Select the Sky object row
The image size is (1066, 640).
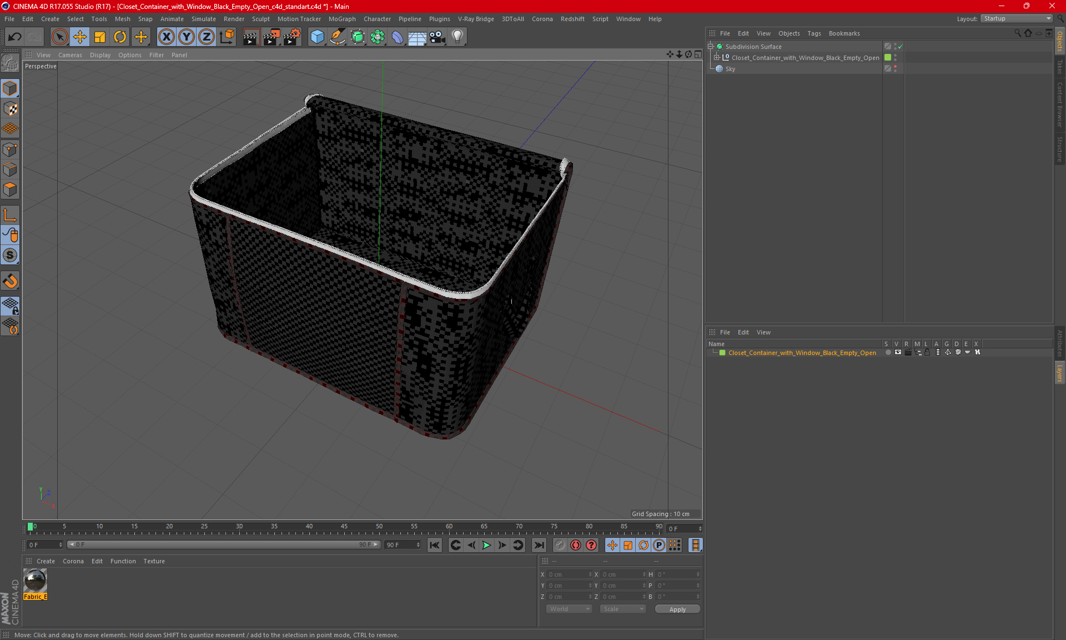[795, 69]
